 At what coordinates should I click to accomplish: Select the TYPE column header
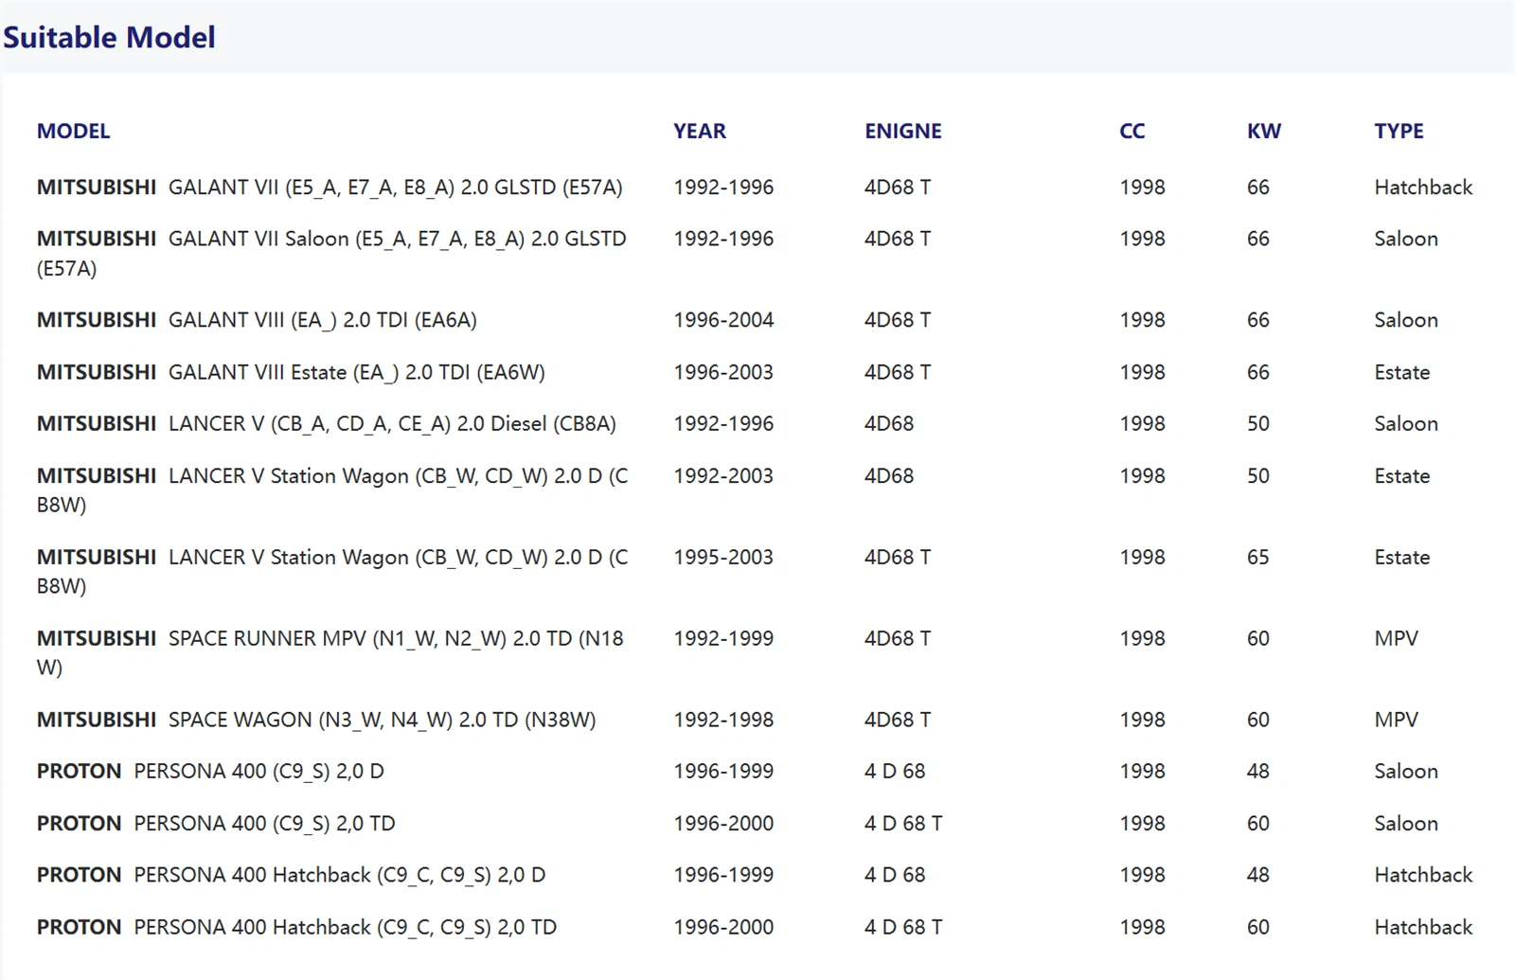click(1399, 132)
